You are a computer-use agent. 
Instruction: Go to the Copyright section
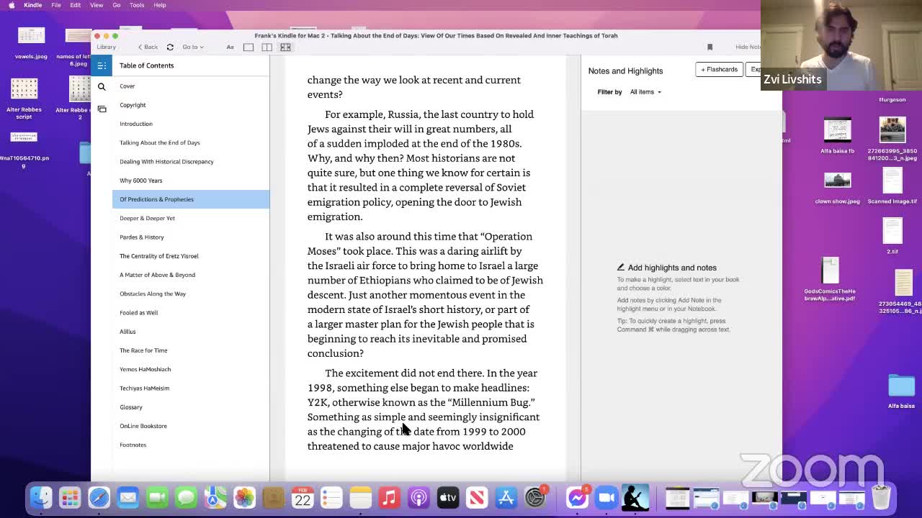(x=133, y=105)
